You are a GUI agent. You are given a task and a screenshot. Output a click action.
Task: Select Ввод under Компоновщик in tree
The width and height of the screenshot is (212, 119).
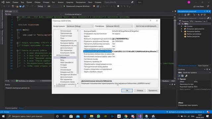pyautogui.click(x=62, y=60)
